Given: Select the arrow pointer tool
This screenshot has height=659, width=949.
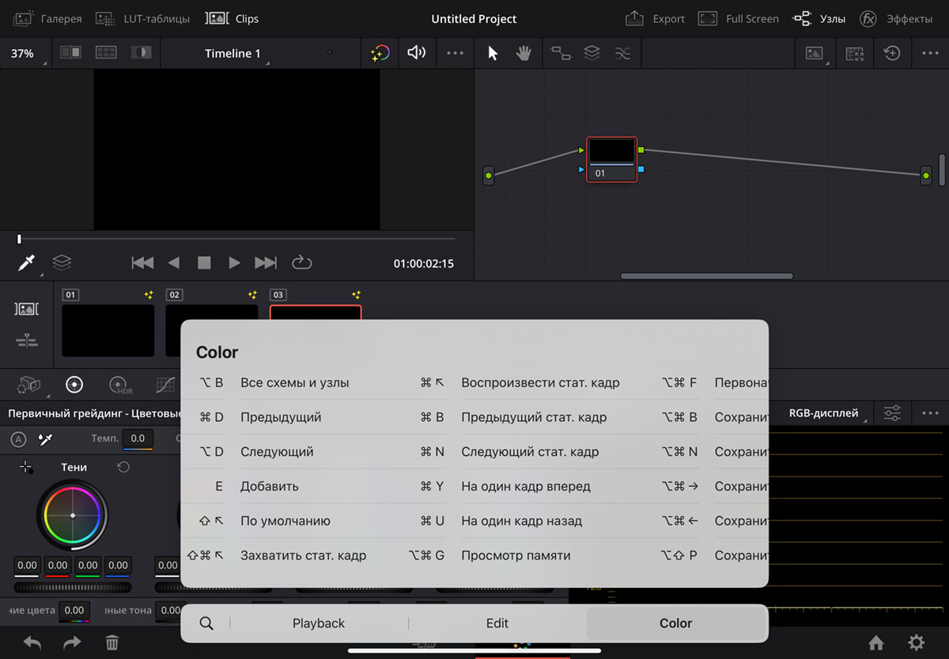Looking at the screenshot, I should [x=493, y=53].
